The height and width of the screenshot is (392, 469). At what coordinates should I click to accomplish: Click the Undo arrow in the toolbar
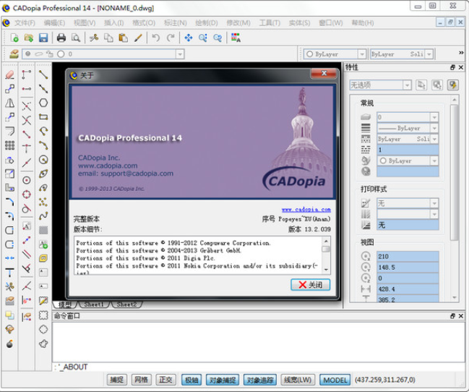click(x=156, y=38)
